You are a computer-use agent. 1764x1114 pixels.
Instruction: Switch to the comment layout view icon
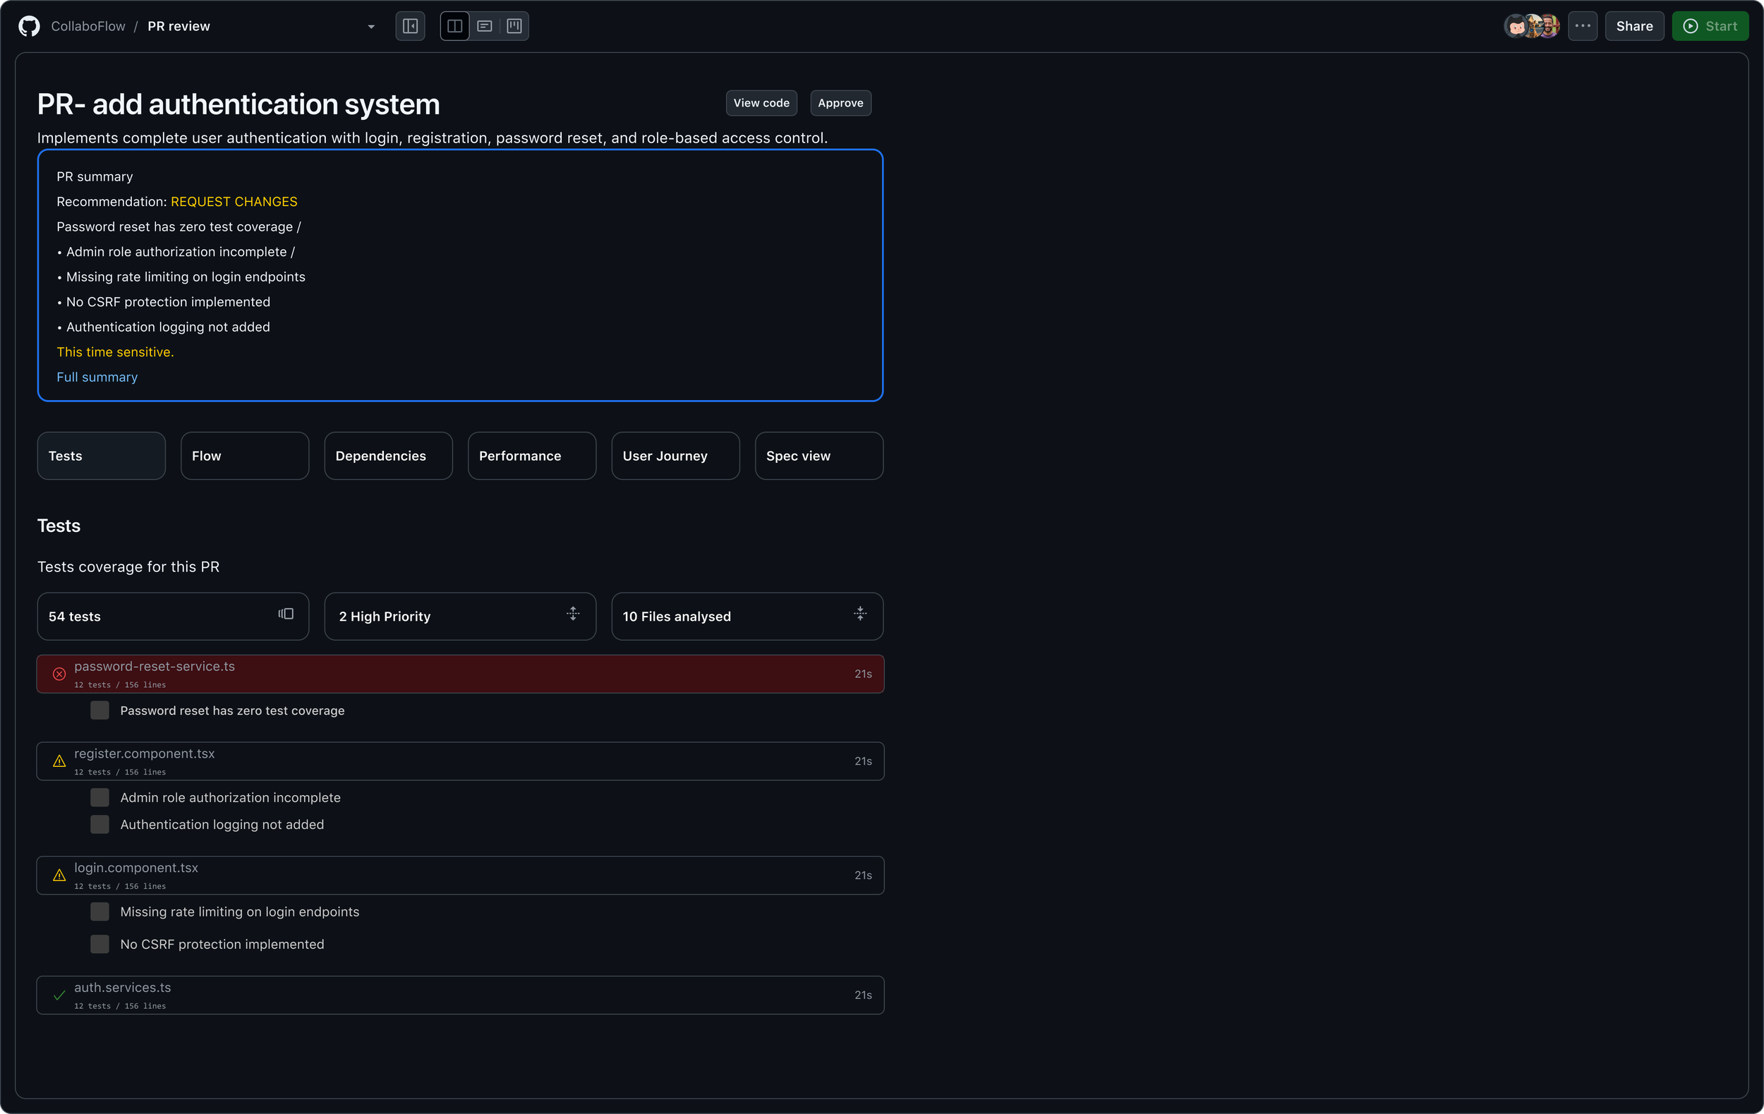(484, 26)
